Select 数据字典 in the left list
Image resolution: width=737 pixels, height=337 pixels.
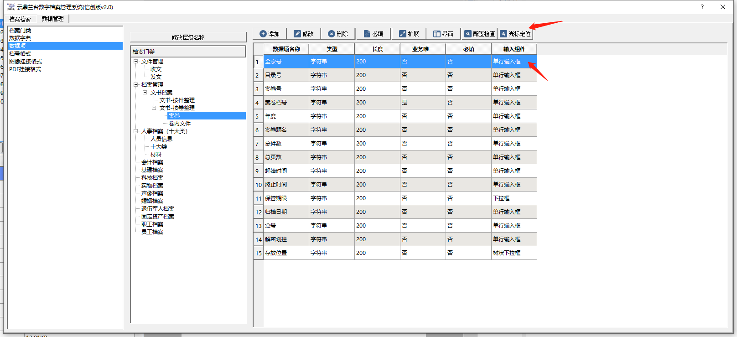point(20,38)
